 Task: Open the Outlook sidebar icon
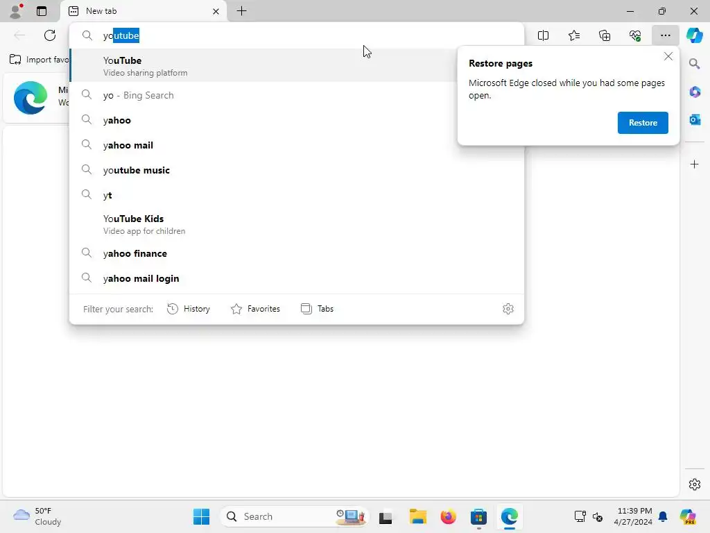pos(695,119)
